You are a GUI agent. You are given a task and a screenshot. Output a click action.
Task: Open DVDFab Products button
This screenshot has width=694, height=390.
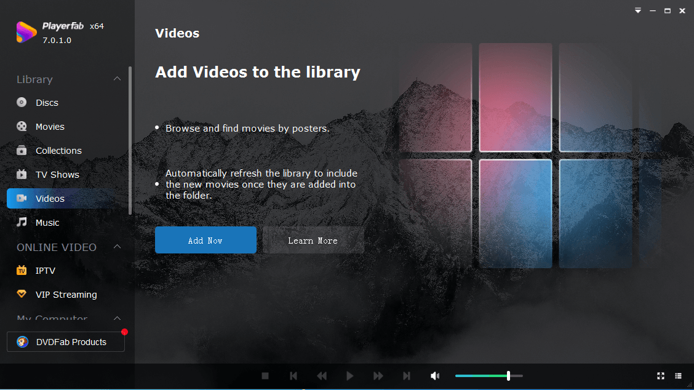(65, 342)
